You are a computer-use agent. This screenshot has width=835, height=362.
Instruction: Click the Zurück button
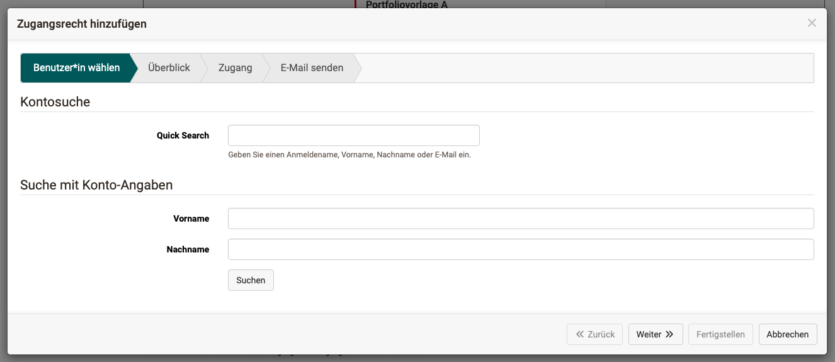[594, 334]
